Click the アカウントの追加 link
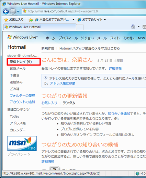Viewport: 146px width, 178px height. (22, 102)
